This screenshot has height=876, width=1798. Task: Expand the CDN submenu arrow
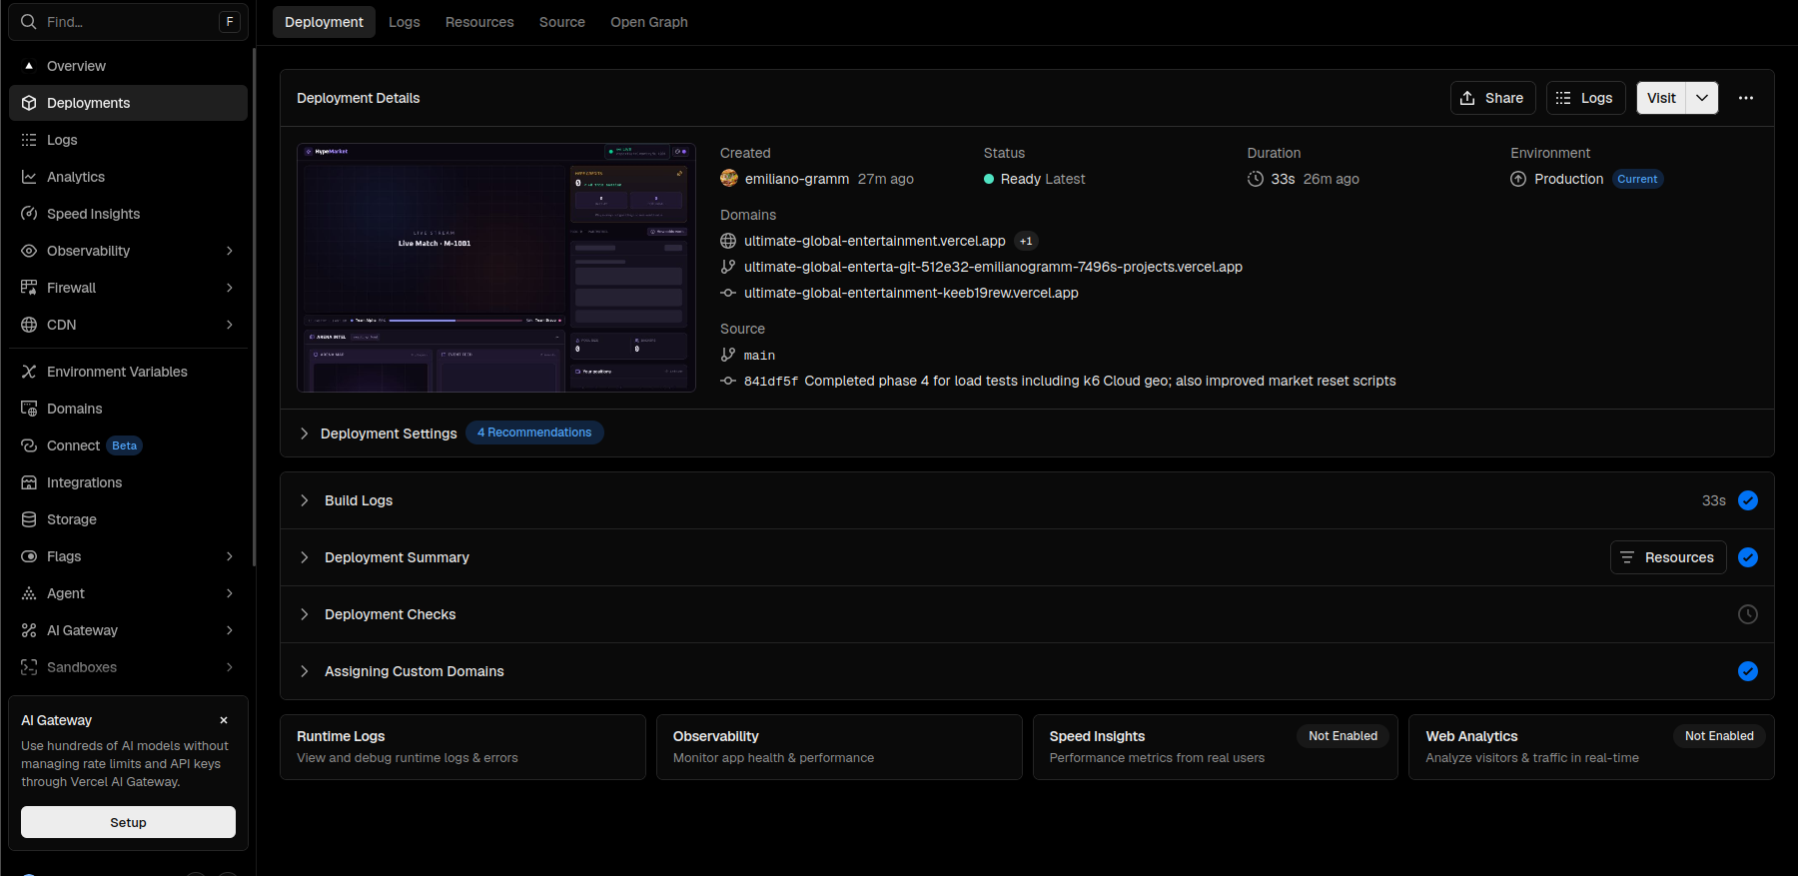pos(230,325)
